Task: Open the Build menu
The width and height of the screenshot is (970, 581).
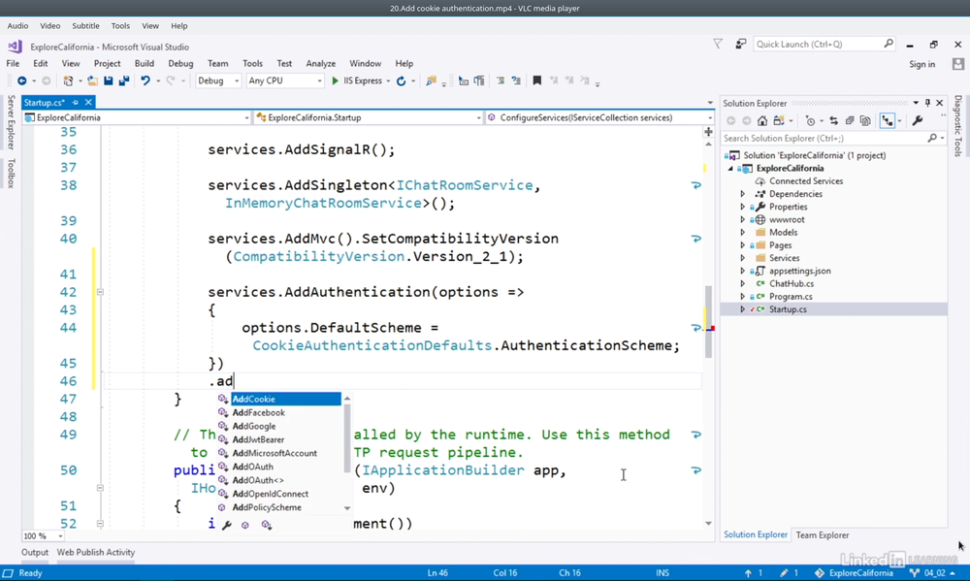Action: tap(145, 64)
